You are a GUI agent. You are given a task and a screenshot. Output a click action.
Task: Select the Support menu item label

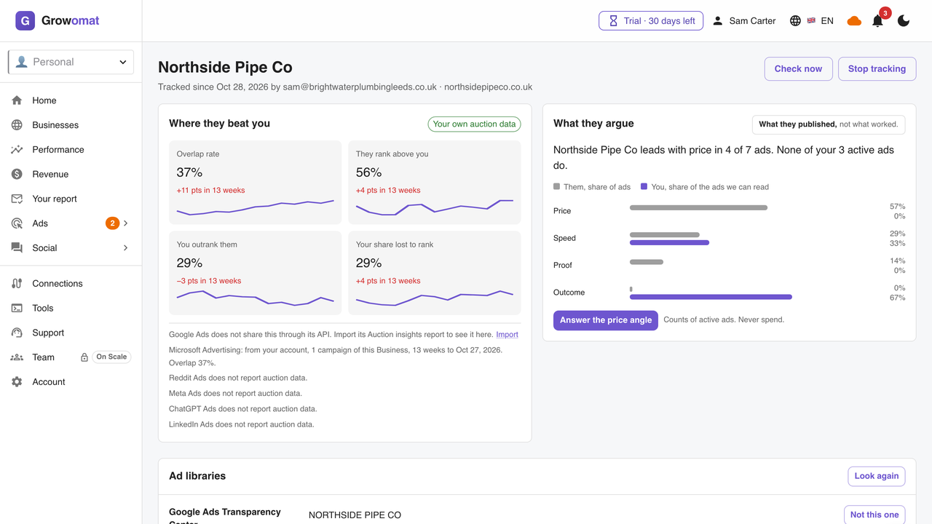(48, 333)
